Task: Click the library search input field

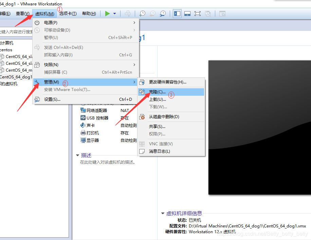Action: (x=16, y=32)
